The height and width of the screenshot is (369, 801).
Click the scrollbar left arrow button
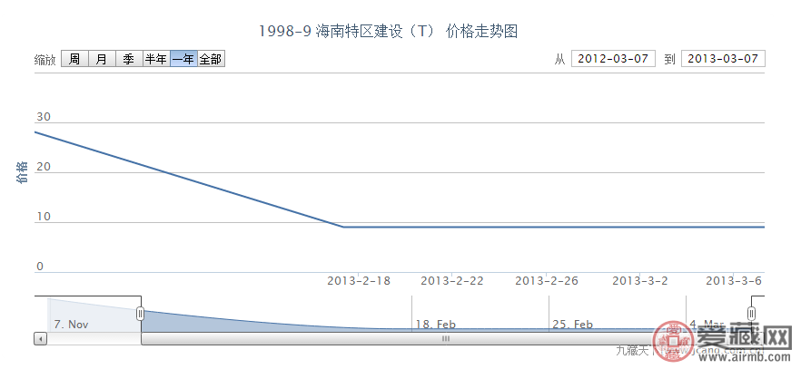tap(40, 338)
